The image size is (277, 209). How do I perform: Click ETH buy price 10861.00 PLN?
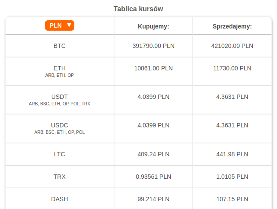click(x=153, y=68)
